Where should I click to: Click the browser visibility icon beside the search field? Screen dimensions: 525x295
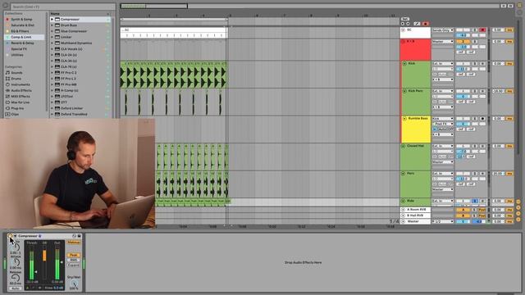5,6
